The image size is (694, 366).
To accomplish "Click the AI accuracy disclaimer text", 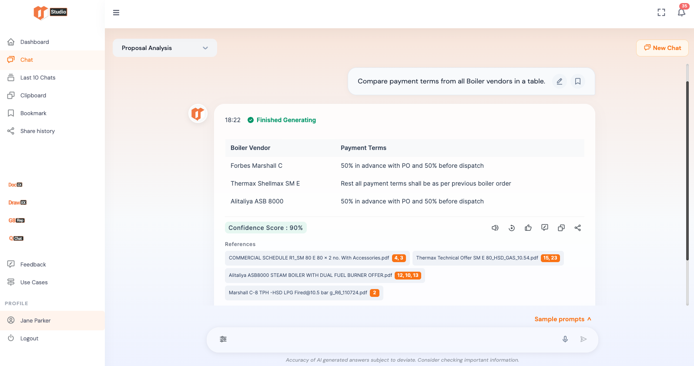I will pyautogui.click(x=402, y=360).
